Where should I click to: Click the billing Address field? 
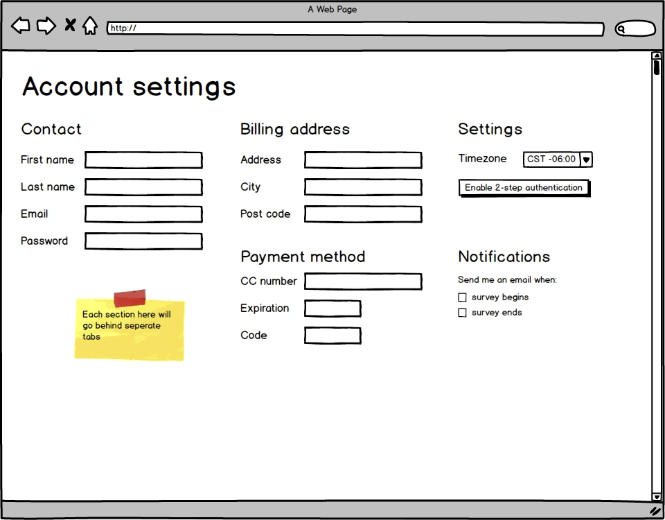[363, 160]
